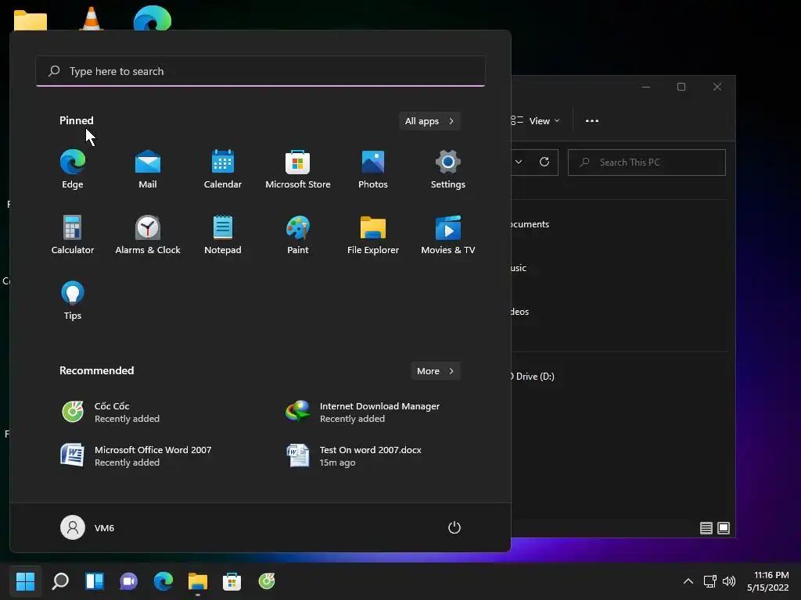Viewport: 801px width, 600px height.
Task: Open Cốc Cốc from the taskbar
Action: 267,580
